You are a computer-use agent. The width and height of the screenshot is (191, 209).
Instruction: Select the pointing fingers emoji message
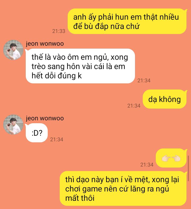(171, 158)
